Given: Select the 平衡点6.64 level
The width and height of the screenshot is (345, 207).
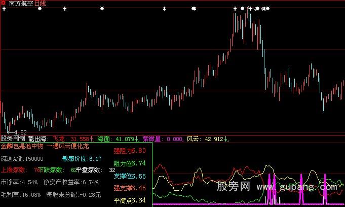Looking at the screenshot, I should coord(130,200).
